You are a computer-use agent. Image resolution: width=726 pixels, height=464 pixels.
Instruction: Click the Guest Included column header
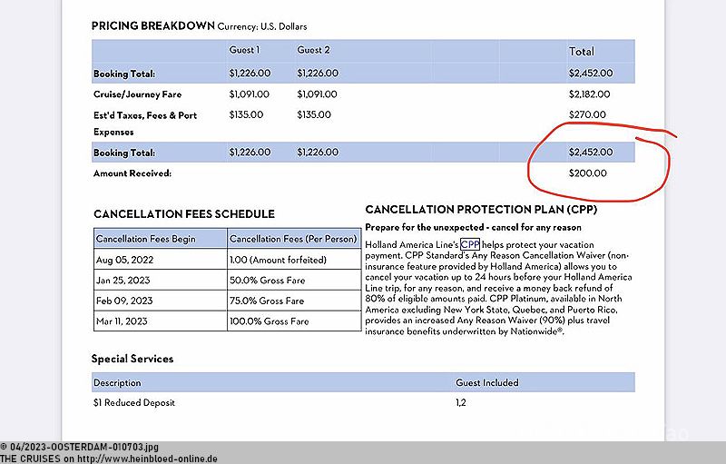pos(487,382)
